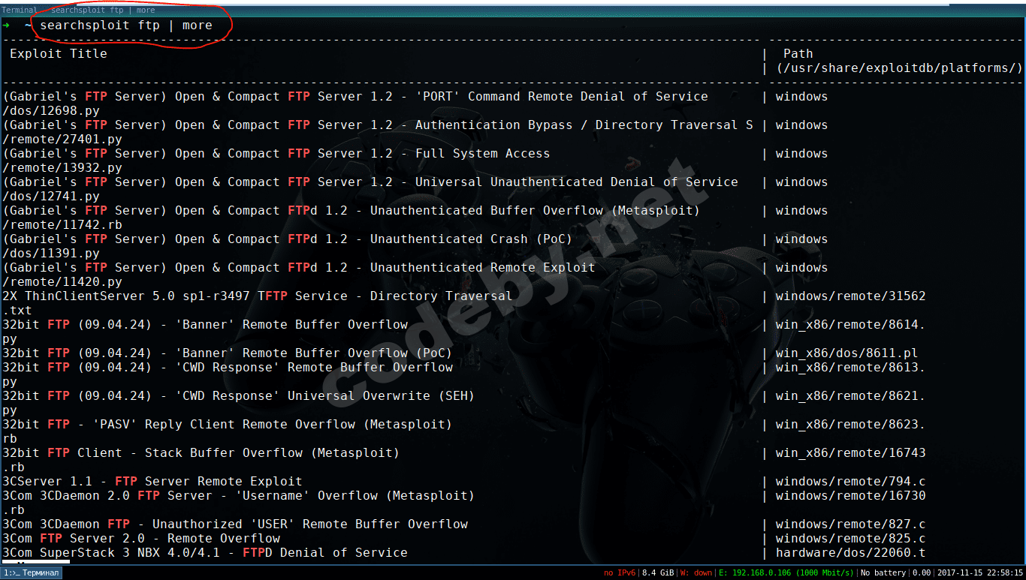Click the typed command 'searchsploit ftp | more'
Viewport: 1026px width, 580px height.
point(126,26)
